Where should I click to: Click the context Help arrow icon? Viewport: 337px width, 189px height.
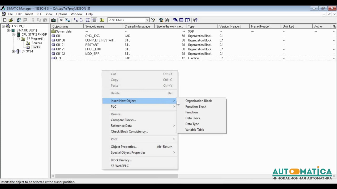pyautogui.click(x=195, y=20)
